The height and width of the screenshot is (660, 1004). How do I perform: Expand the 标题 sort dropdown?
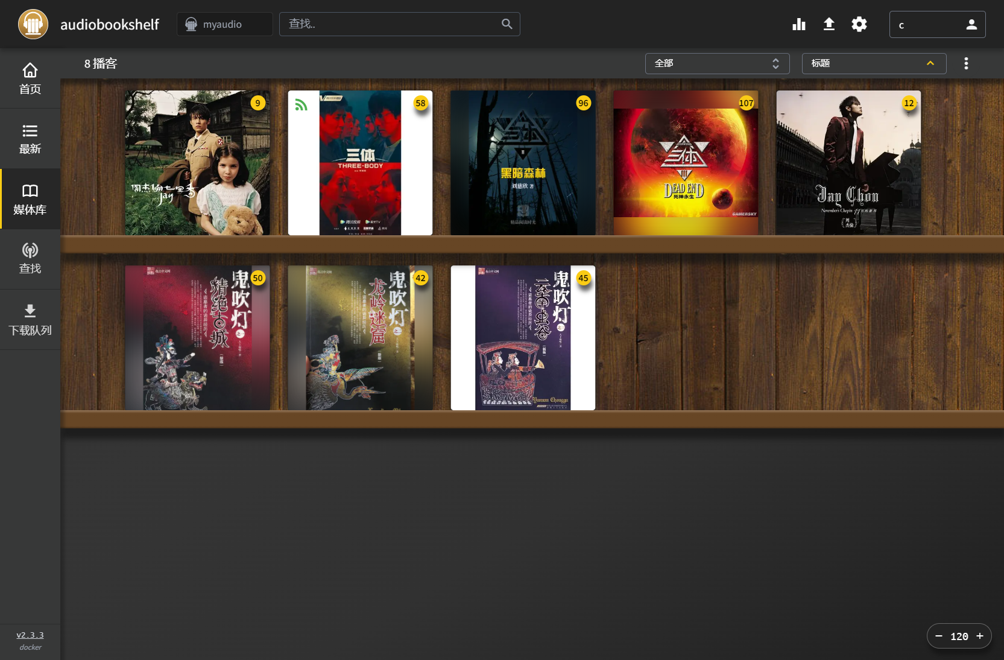click(874, 63)
